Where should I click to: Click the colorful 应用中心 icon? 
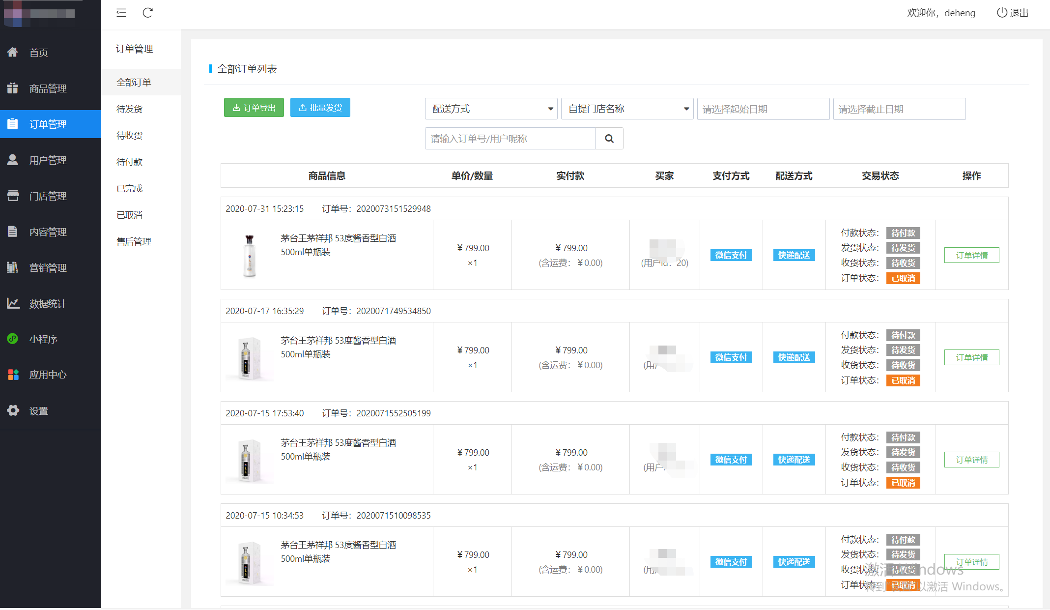13,375
